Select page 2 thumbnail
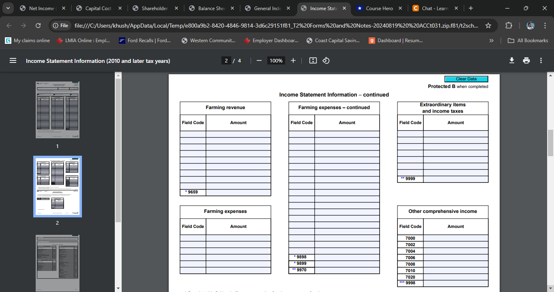The width and height of the screenshot is (554, 292). click(x=58, y=187)
